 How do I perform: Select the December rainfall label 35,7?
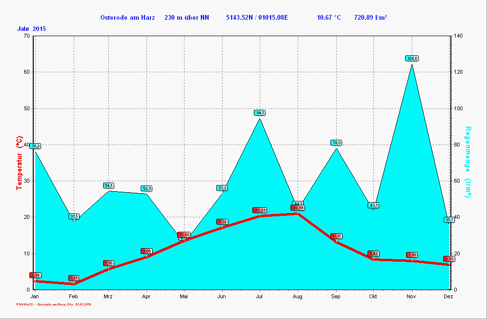click(x=448, y=220)
